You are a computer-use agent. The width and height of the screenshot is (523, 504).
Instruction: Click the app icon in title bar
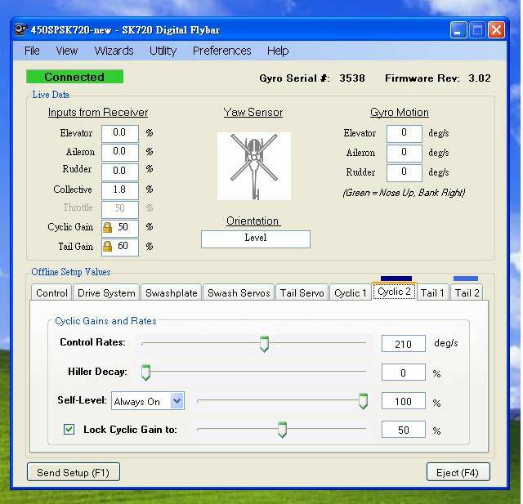click(20, 30)
